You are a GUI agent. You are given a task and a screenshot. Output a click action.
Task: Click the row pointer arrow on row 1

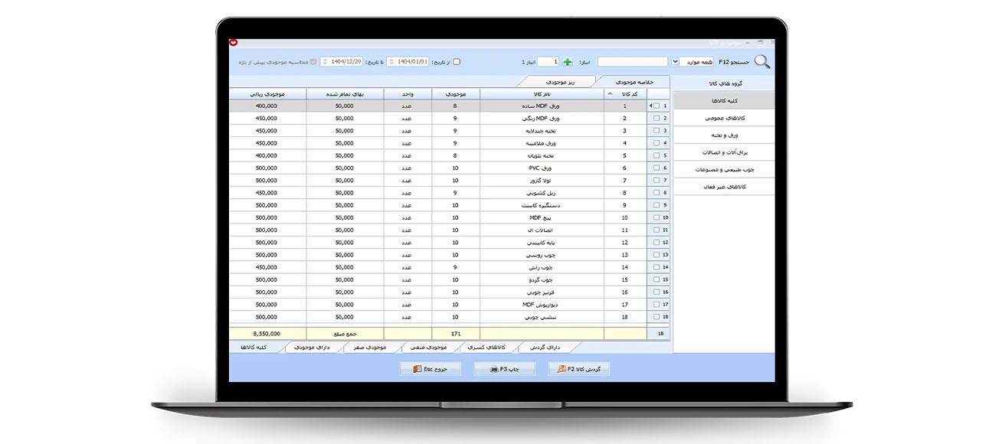tap(651, 106)
